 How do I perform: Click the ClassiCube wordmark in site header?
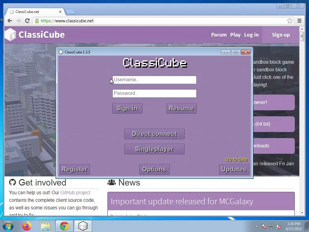coord(42,35)
